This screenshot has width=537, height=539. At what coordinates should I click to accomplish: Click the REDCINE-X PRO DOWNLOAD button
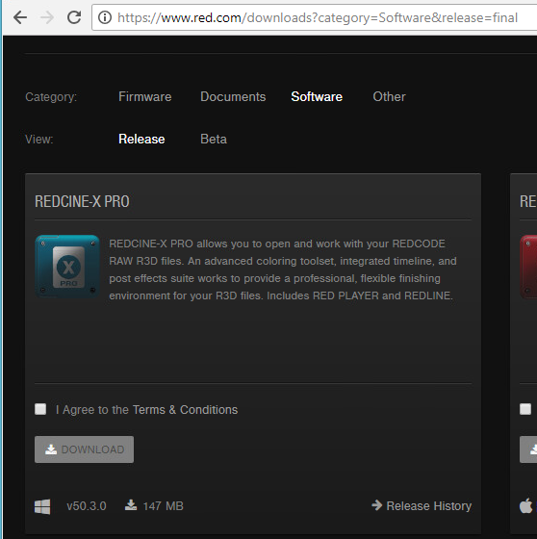tap(85, 449)
